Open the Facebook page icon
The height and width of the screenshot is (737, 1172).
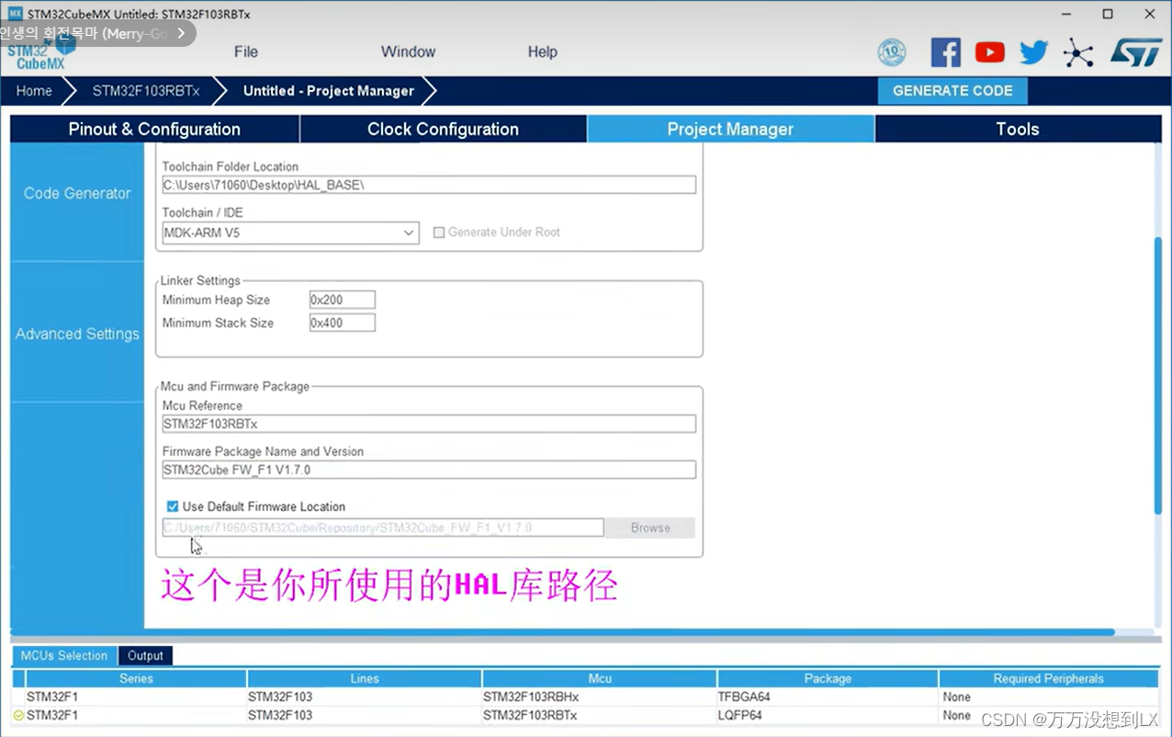pos(945,52)
